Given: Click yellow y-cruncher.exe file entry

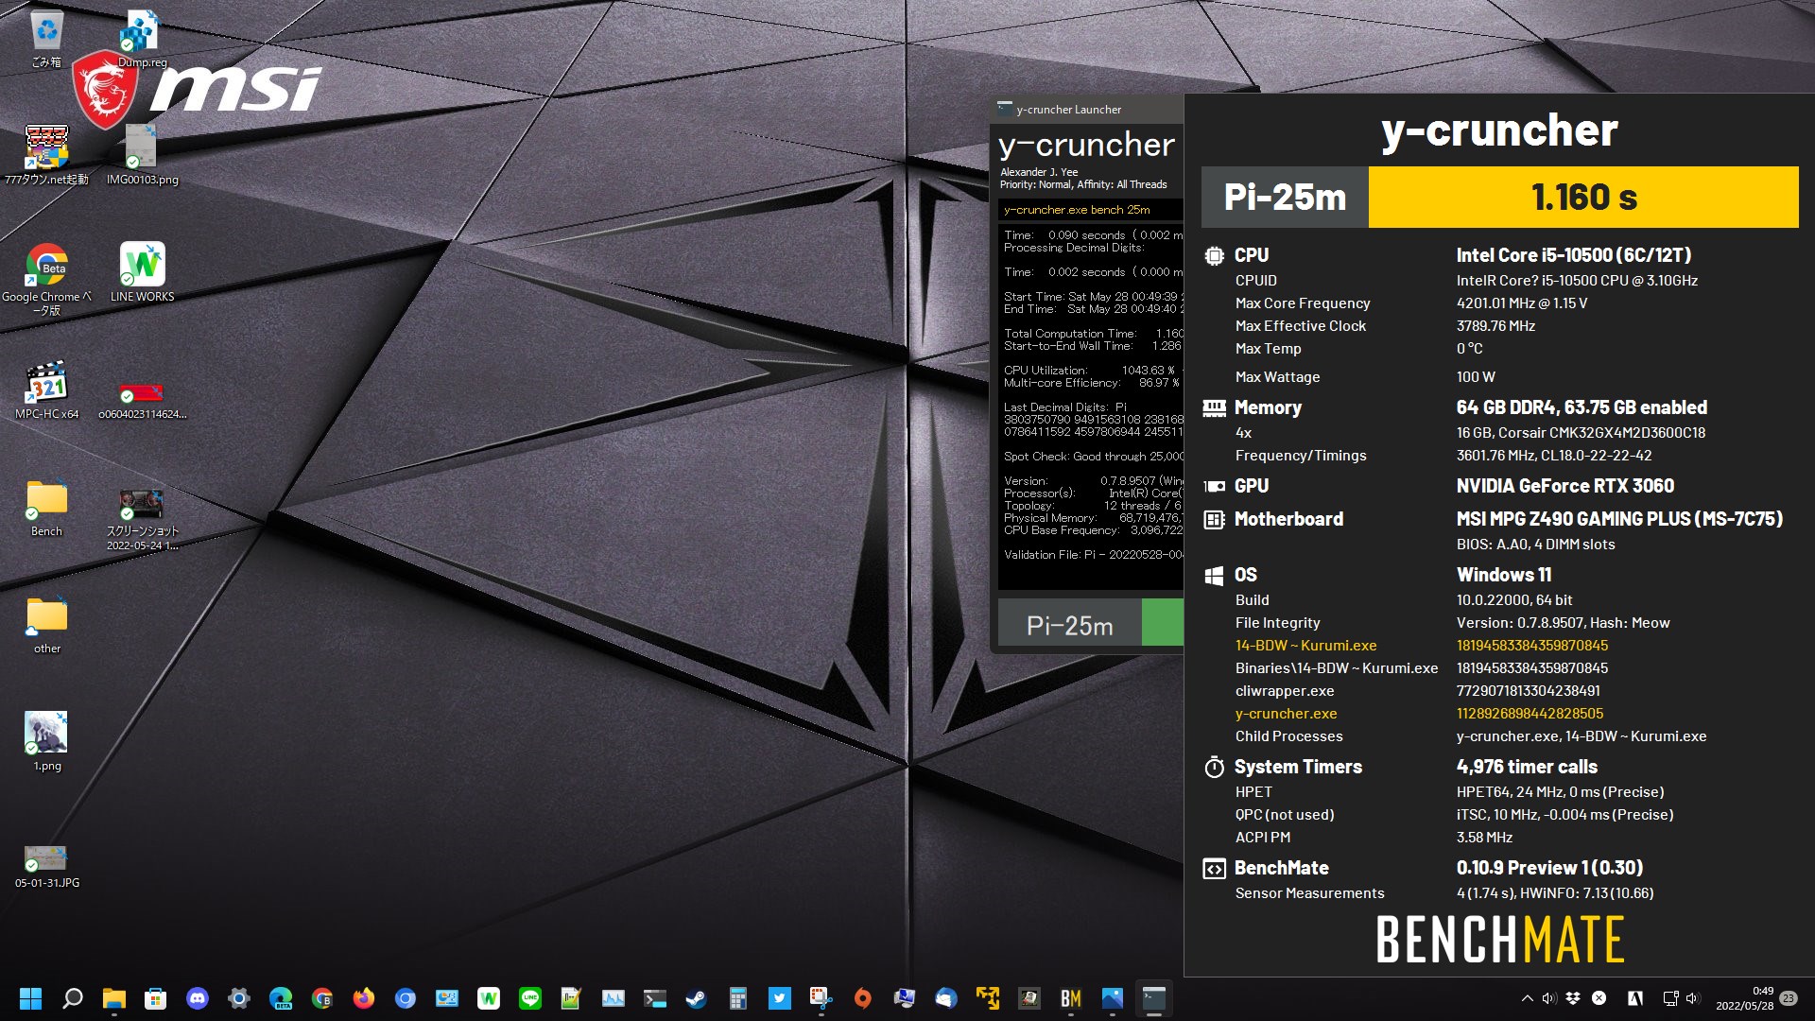Looking at the screenshot, I should coord(1286,714).
